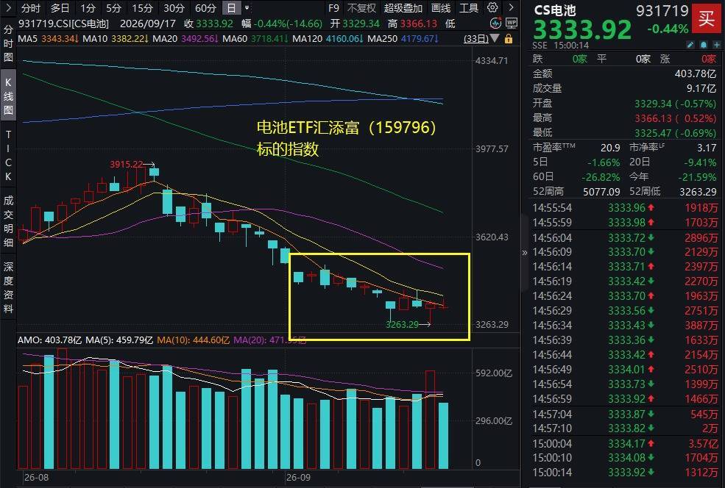Click the pulse monitor icon with red dot
Viewport: 725px width, 488px height.
[495, 23]
